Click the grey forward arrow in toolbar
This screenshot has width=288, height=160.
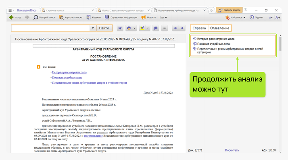pos(27,17)
